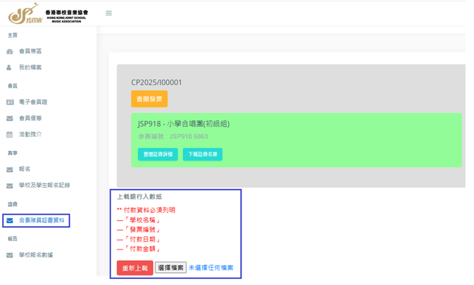
Task: Click the orange 查閱發票 button
Action: coord(150,99)
